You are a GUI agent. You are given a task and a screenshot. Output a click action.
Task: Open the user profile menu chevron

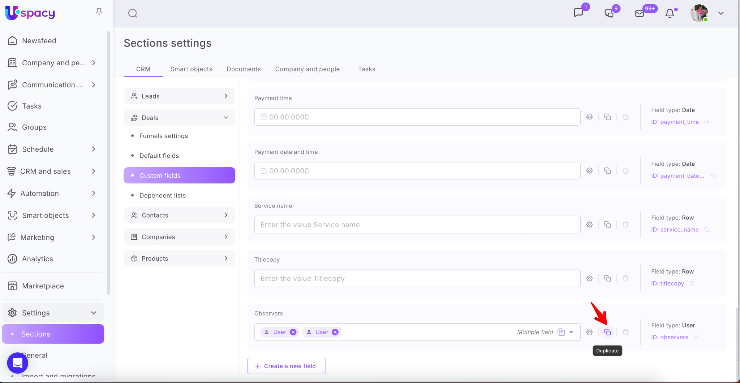pyautogui.click(x=721, y=13)
